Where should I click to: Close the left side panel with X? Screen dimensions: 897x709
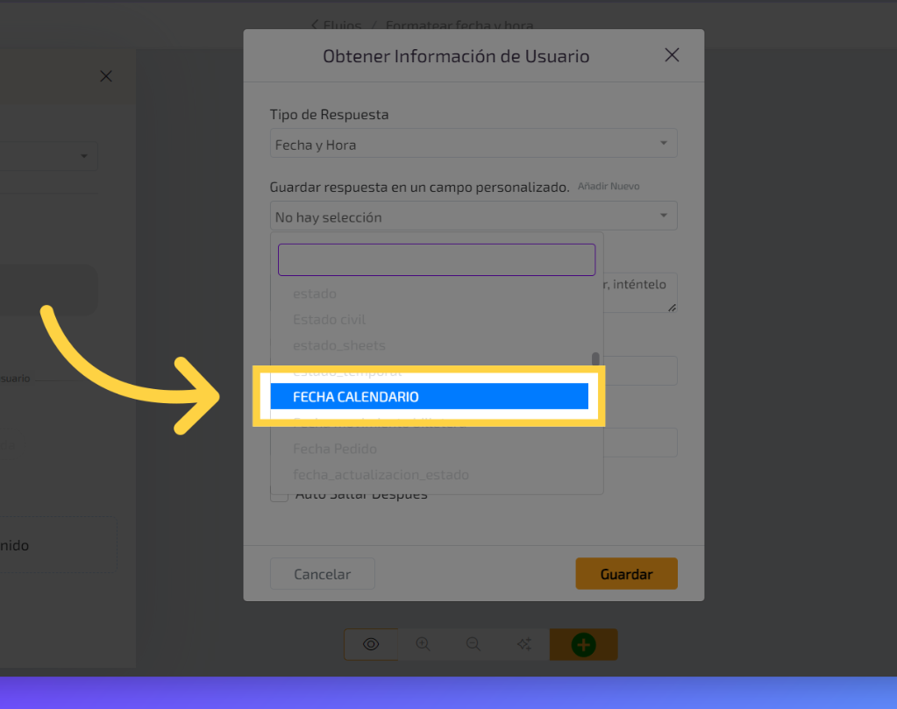(x=106, y=76)
